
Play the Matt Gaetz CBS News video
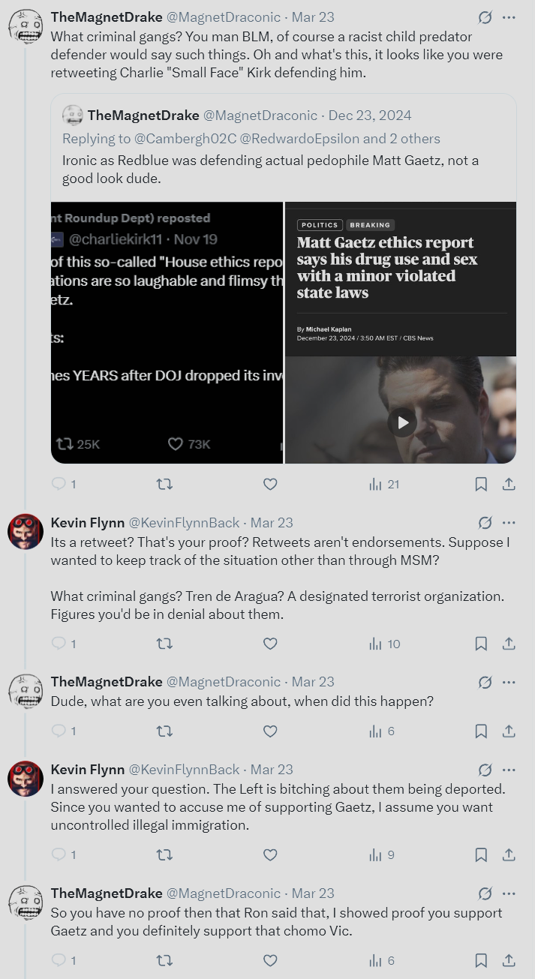tap(402, 422)
